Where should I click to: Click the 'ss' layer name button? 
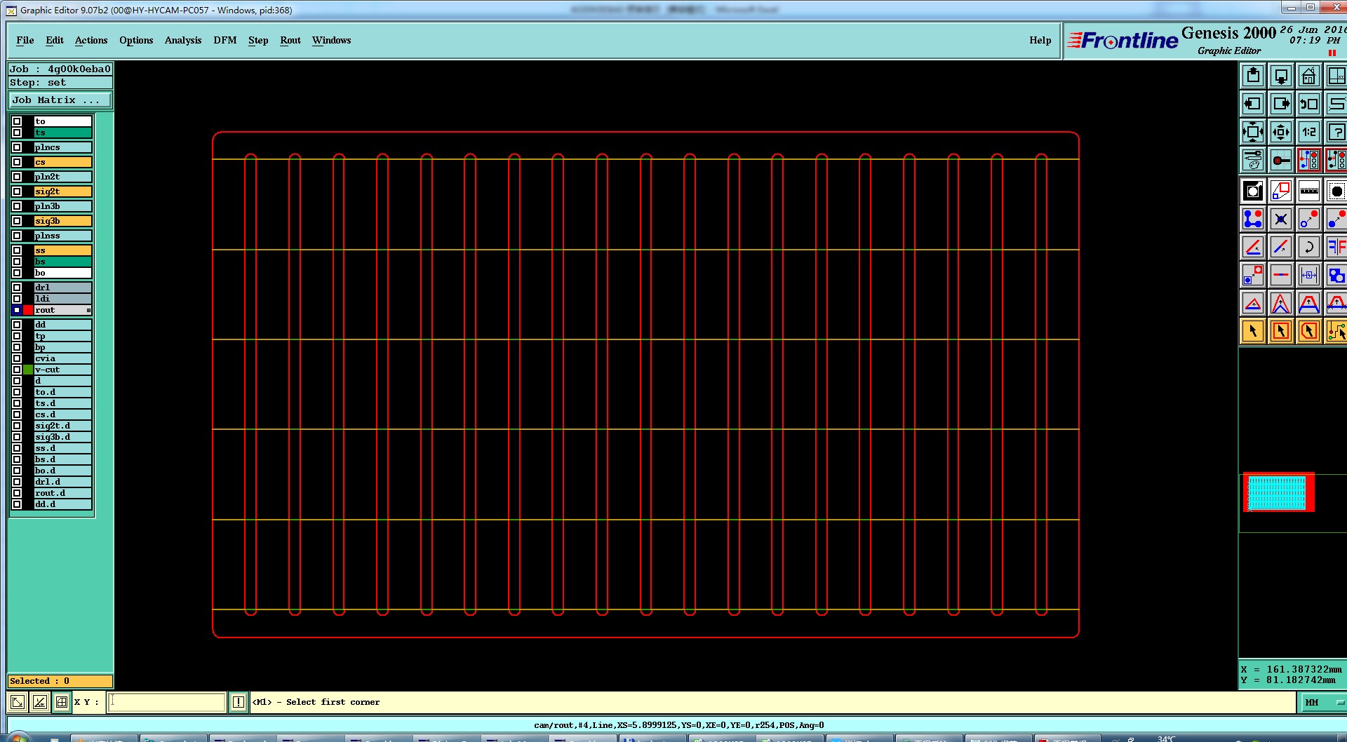(63, 250)
